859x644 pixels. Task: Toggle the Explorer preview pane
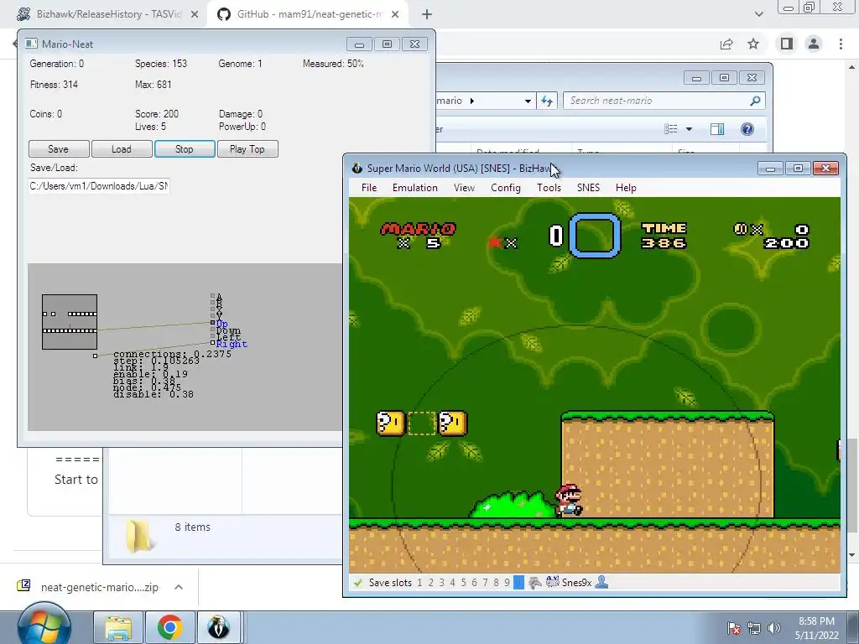point(717,129)
